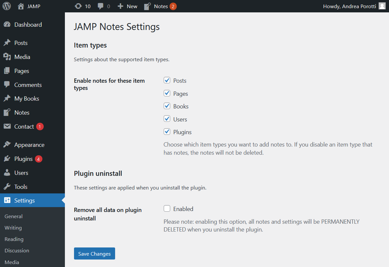
Task: Click the red 1 badge on Contact
Action: pyautogui.click(x=40, y=127)
